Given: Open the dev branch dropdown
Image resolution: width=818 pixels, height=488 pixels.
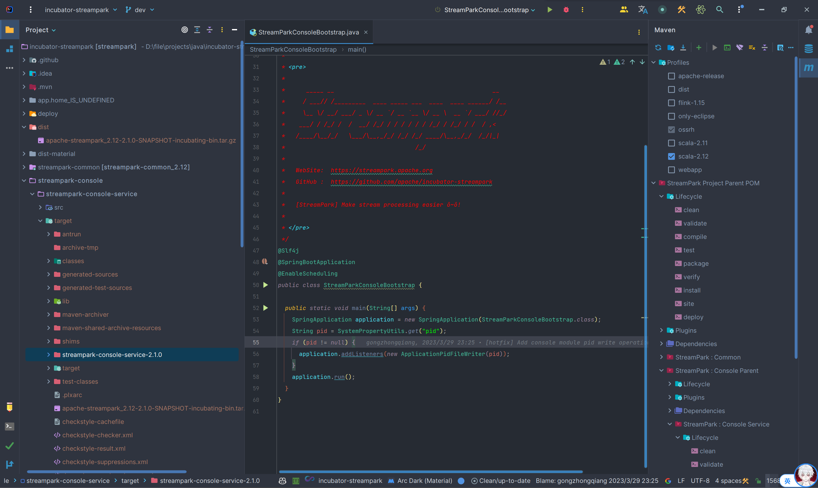Looking at the screenshot, I should [140, 10].
